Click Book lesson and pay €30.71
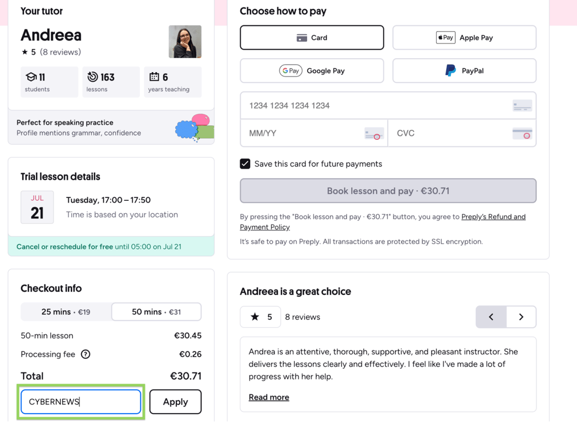This screenshot has width=577, height=422. click(x=388, y=191)
